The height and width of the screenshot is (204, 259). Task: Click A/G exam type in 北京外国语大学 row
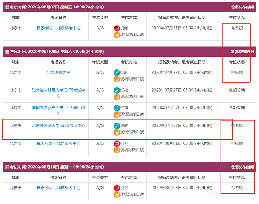(100, 126)
